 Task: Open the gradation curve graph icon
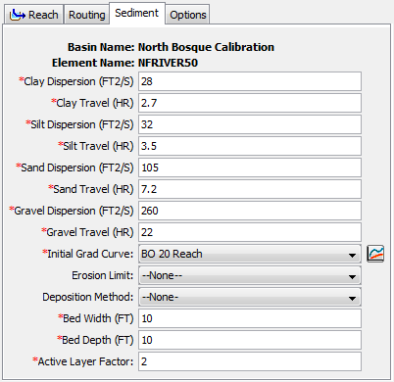click(x=375, y=254)
